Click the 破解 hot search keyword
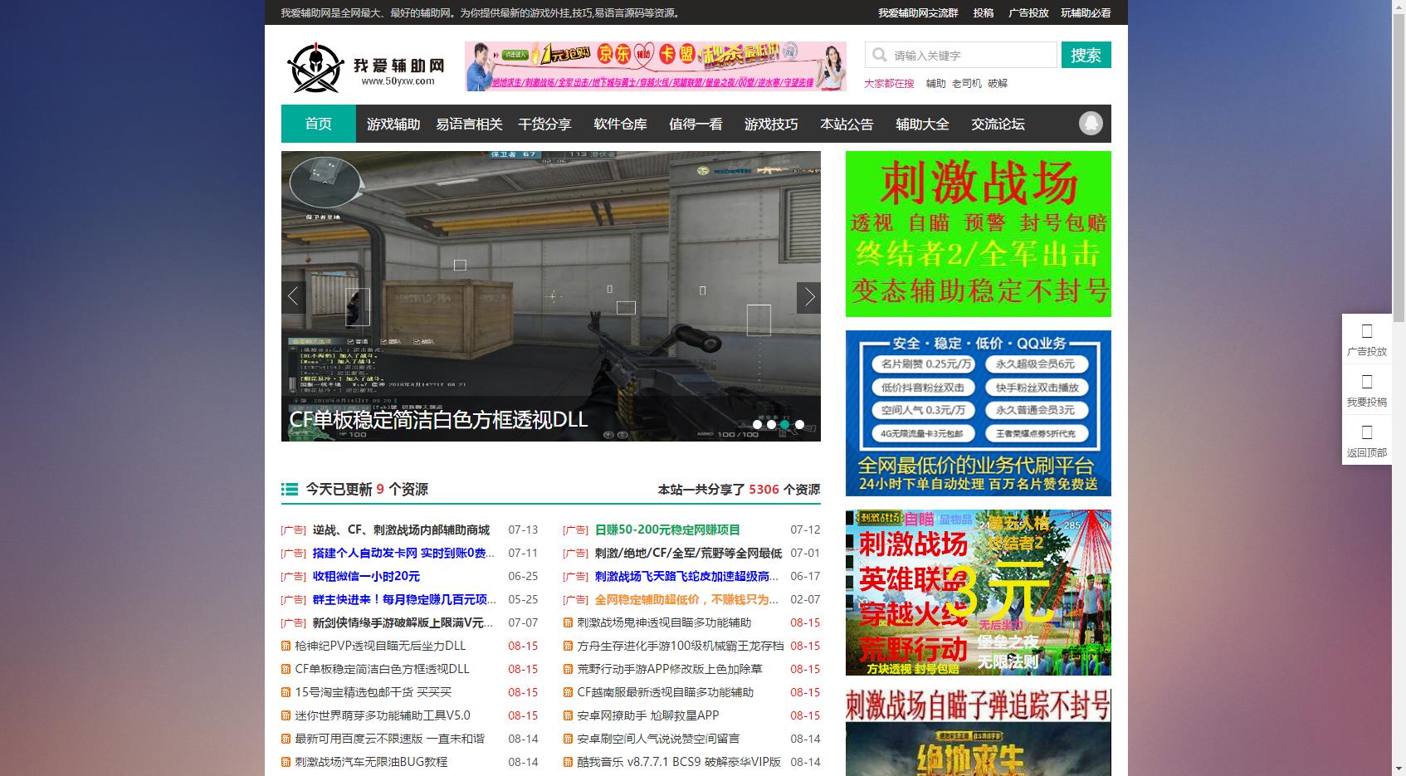The height and width of the screenshot is (776, 1406). 998,83
